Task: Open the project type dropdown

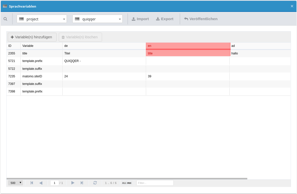Action: click(x=42, y=19)
